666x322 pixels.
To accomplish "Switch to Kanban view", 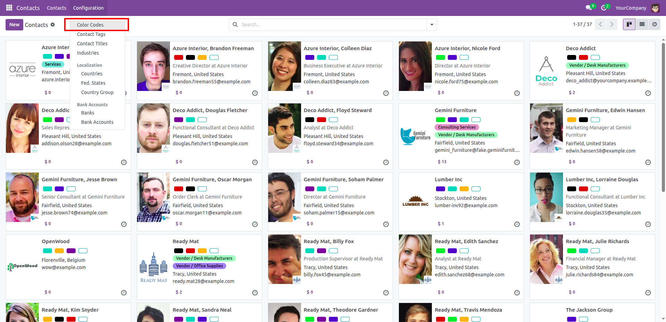I will point(629,25).
